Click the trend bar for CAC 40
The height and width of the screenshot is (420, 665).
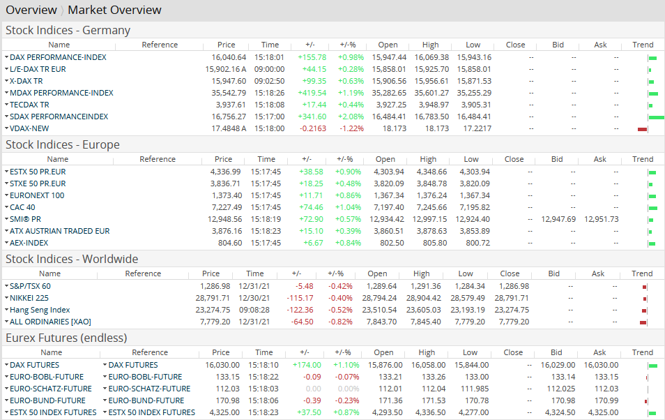(653, 208)
